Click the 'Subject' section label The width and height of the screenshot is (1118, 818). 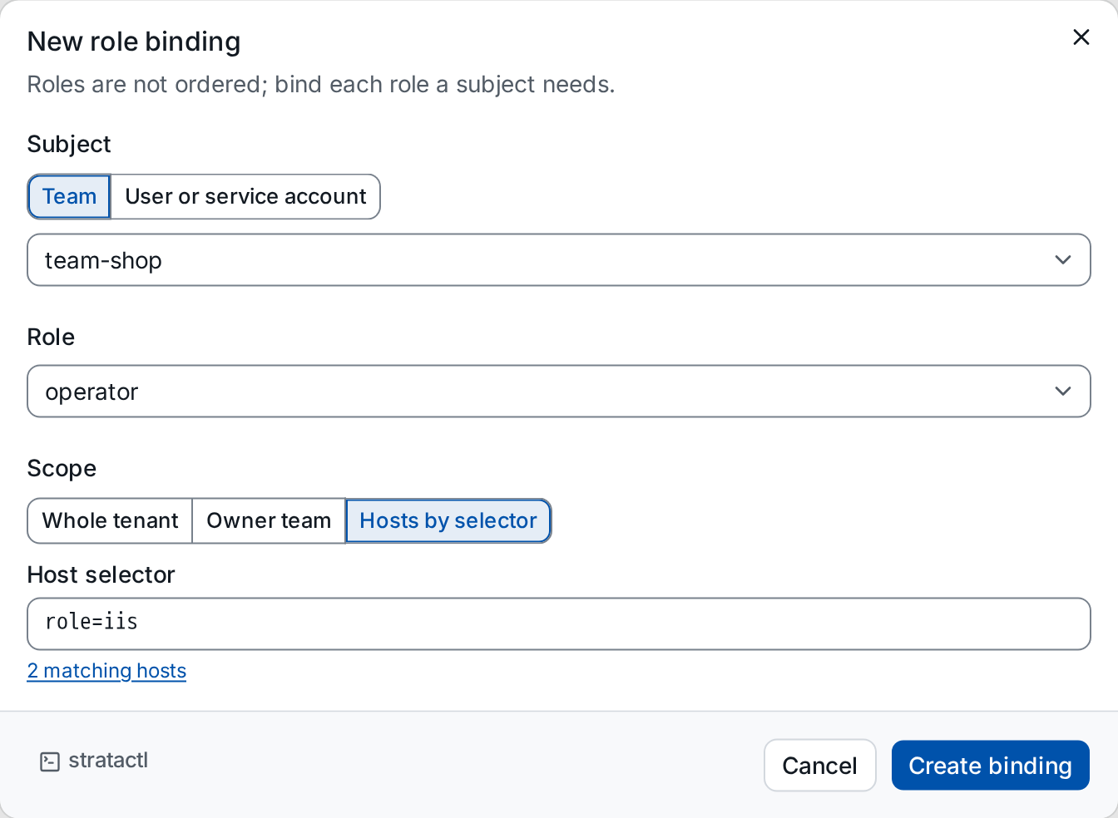pyautogui.click(x=69, y=145)
